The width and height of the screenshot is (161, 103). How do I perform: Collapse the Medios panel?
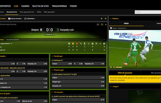[111, 18]
